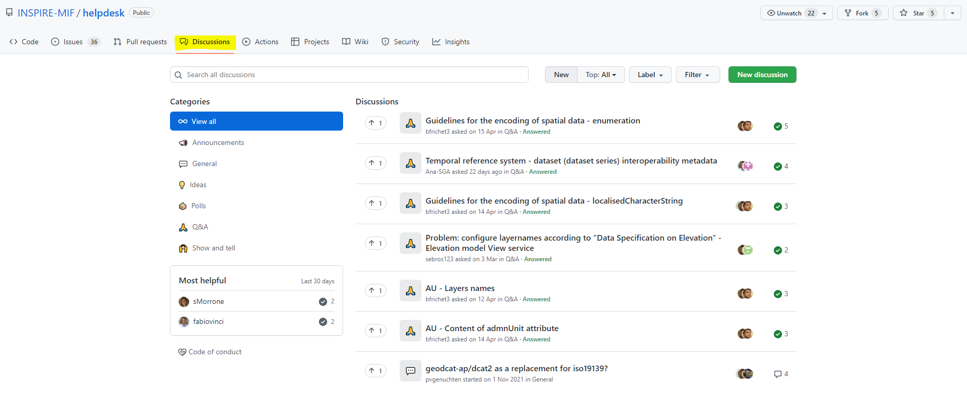
Task: Upvote the Temporal reference system discussion
Action: [376, 163]
